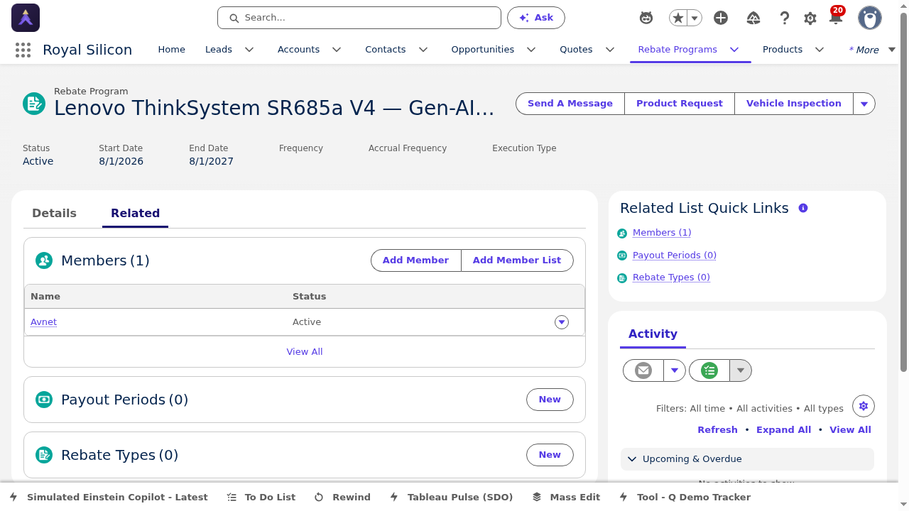Open the Accounts tab

tap(298, 49)
